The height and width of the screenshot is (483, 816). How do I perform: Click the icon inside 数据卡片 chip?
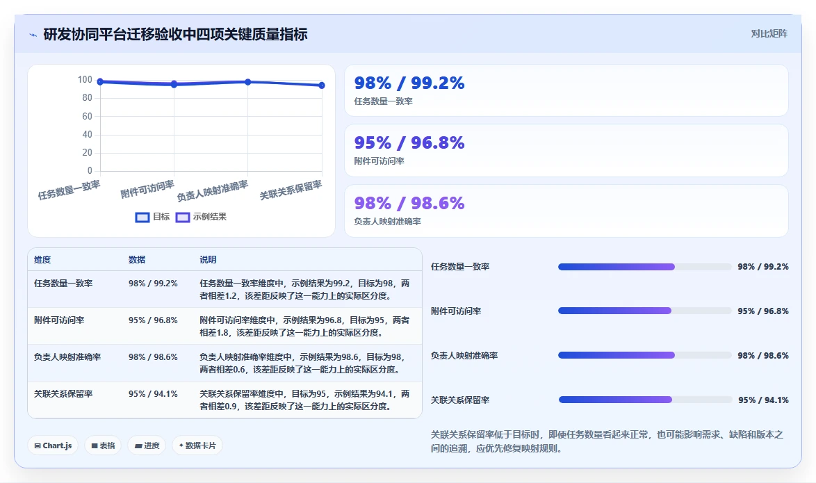pyautogui.click(x=181, y=445)
